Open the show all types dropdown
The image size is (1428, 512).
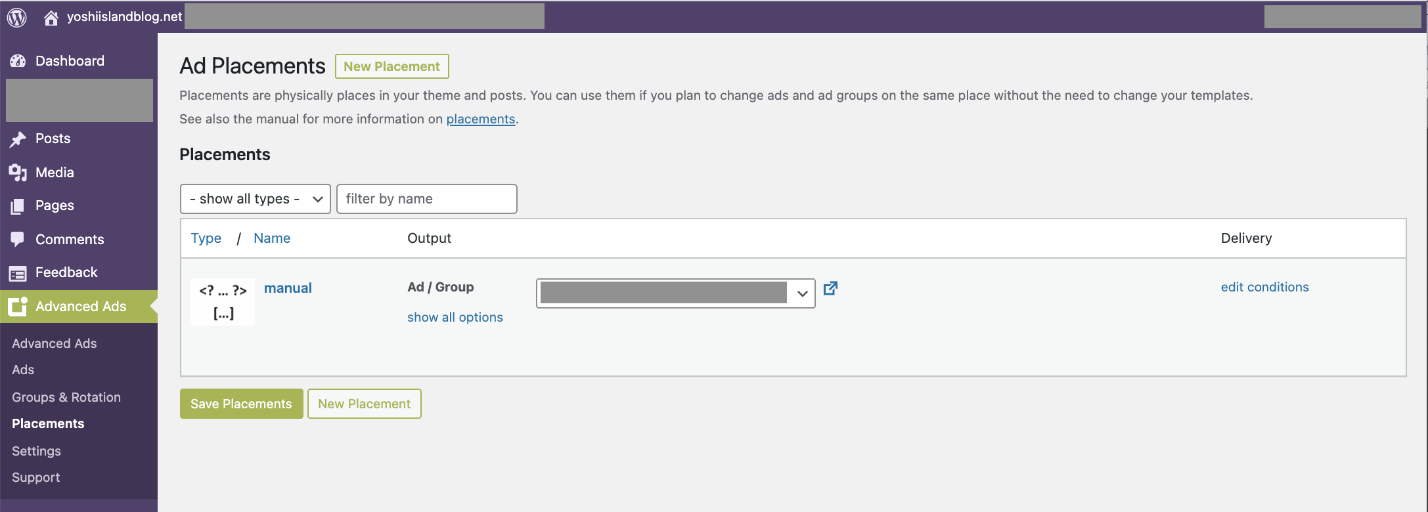click(255, 199)
